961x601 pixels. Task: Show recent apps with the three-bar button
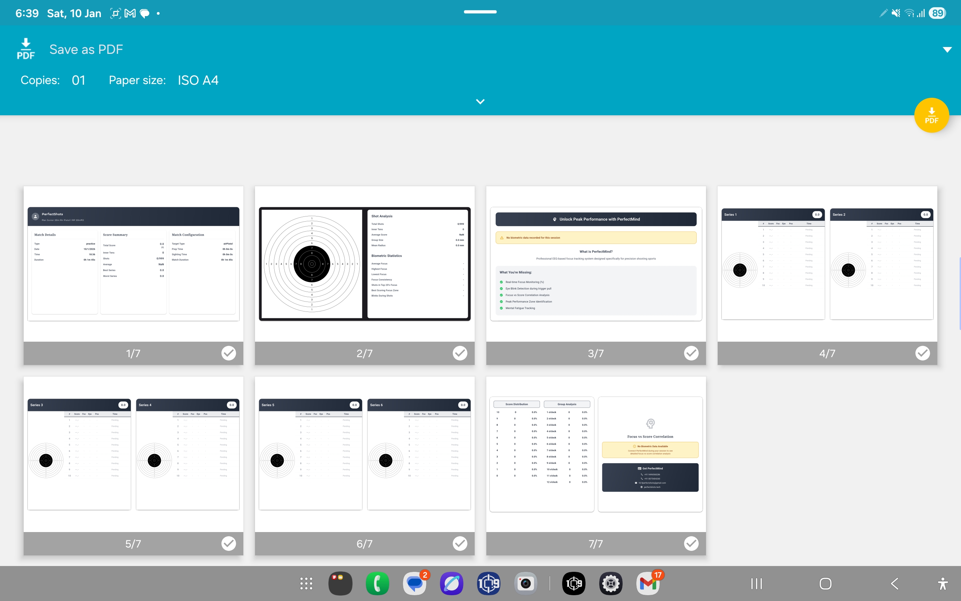pos(756,584)
